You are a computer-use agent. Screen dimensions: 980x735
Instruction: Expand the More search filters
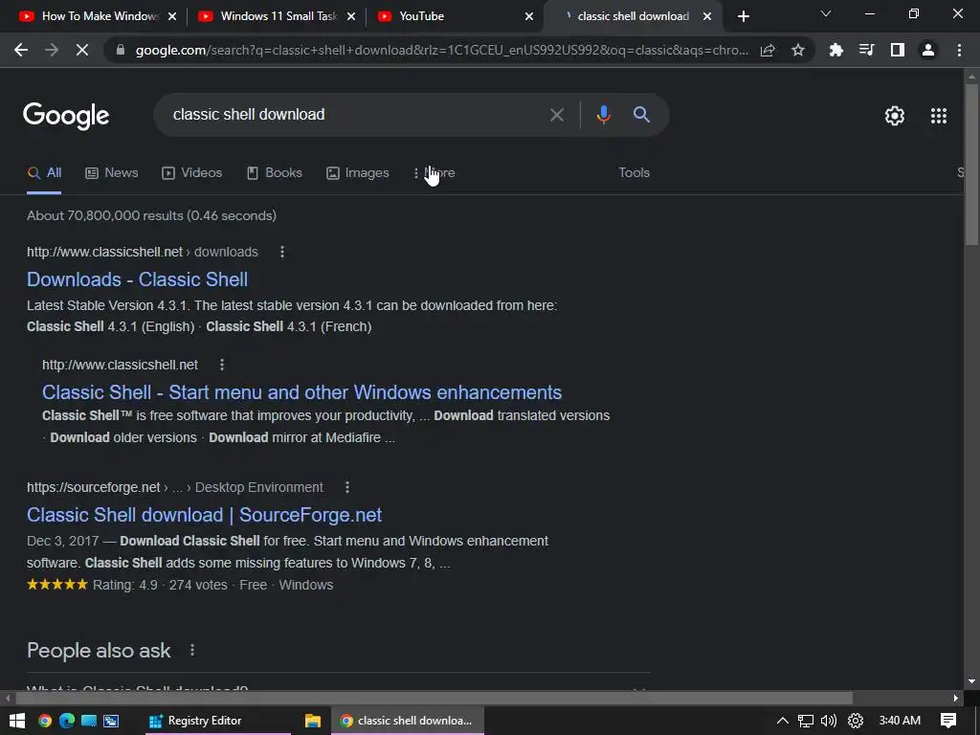tap(434, 172)
